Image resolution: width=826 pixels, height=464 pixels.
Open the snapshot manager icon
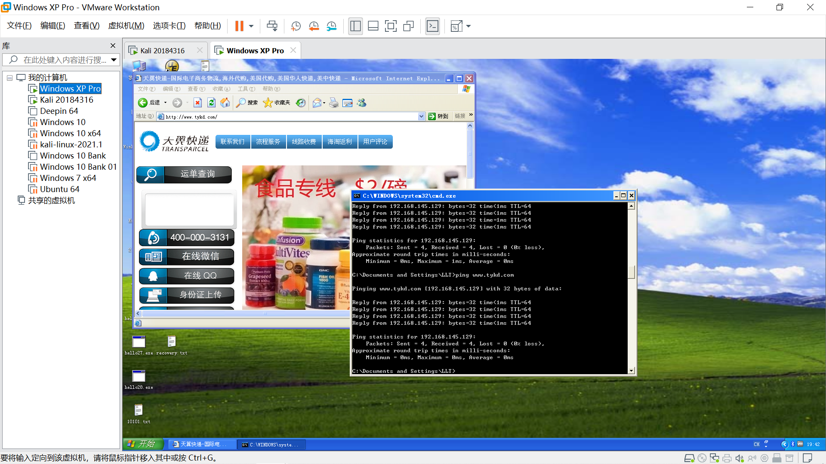click(331, 26)
